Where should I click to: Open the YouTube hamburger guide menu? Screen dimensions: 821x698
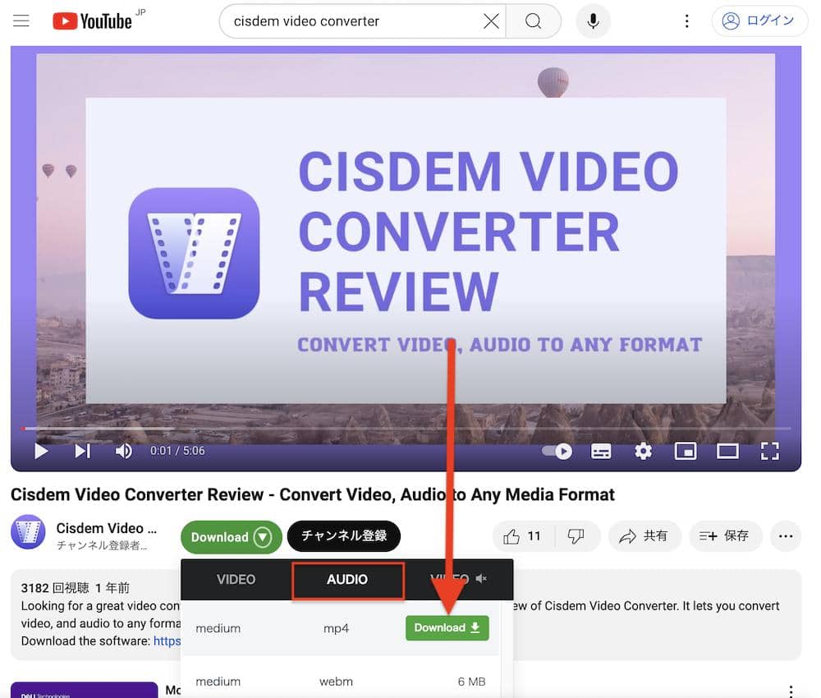pyautogui.click(x=21, y=21)
